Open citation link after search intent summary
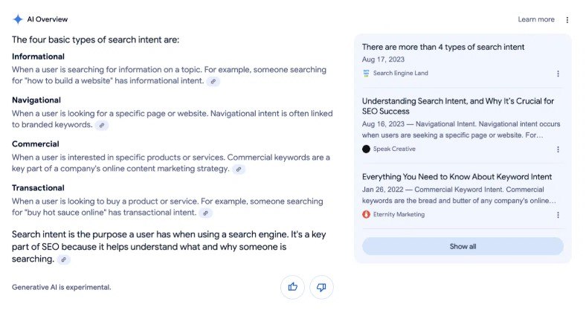 63,259
